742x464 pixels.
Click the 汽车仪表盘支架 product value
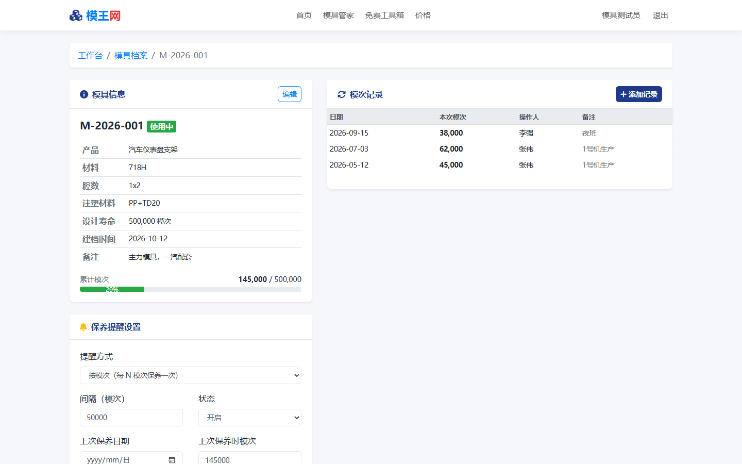153,150
